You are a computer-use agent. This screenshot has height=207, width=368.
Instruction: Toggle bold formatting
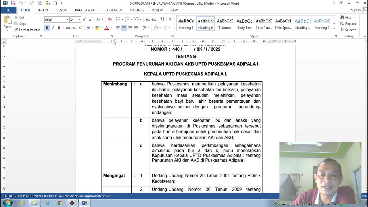coord(47,28)
